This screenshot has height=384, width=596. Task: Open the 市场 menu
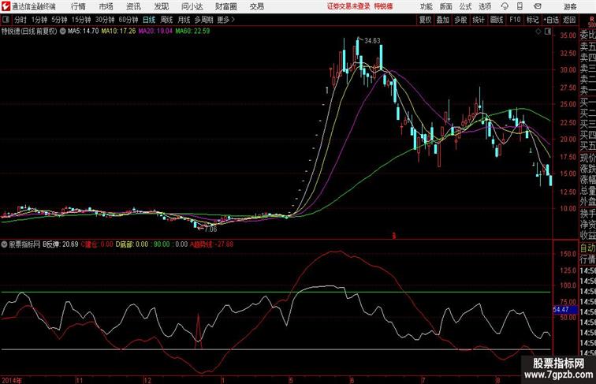pyautogui.click(x=106, y=6)
